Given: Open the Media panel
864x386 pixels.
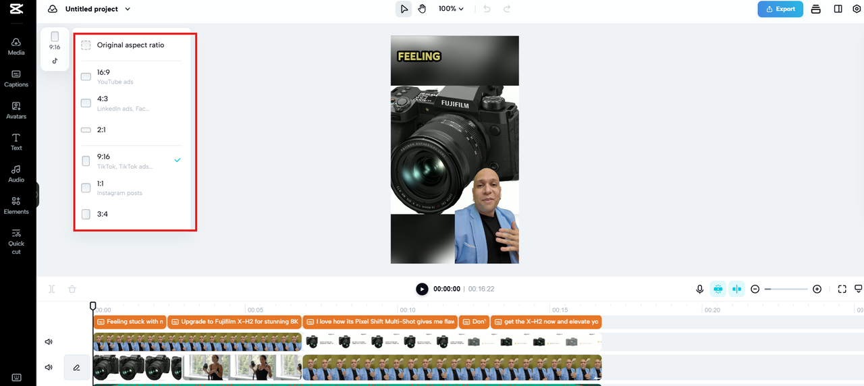Looking at the screenshot, I should (x=16, y=47).
